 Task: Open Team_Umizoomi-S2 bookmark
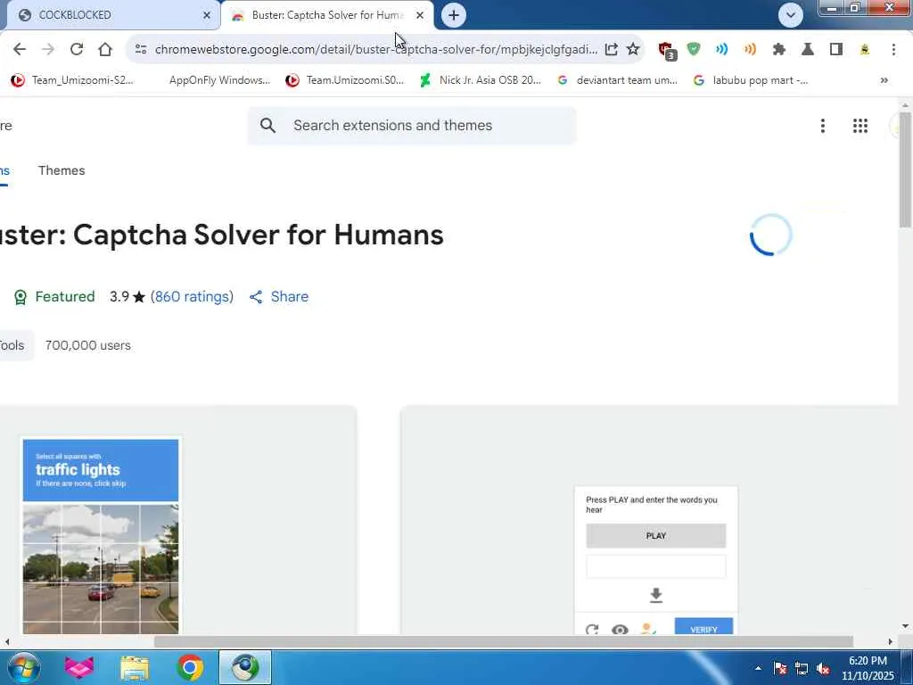72,80
